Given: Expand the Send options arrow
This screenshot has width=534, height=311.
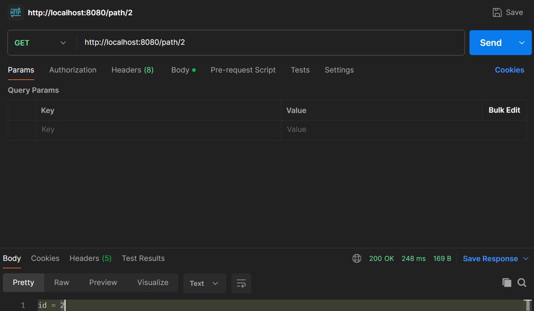Looking at the screenshot, I should pos(522,43).
